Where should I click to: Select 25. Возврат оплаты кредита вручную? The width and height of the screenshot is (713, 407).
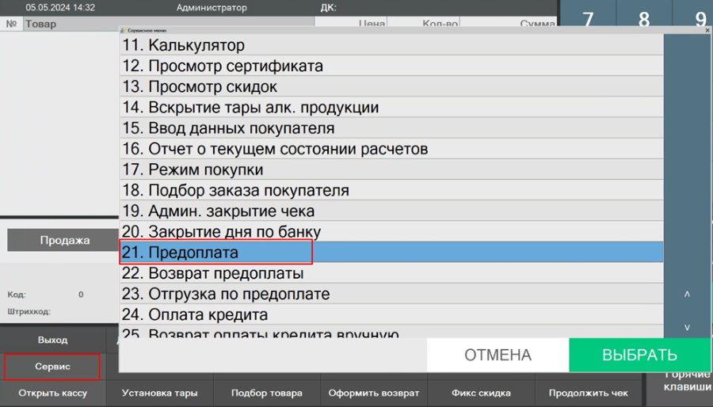tap(391, 332)
